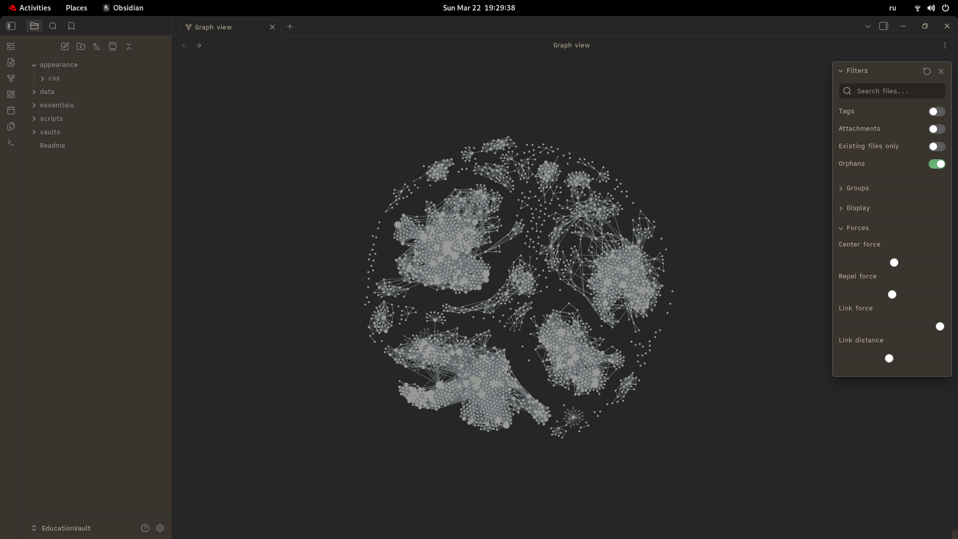The height and width of the screenshot is (539, 958).
Task: Open the bookmarks sidebar tab
Action: click(x=71, y=26)
